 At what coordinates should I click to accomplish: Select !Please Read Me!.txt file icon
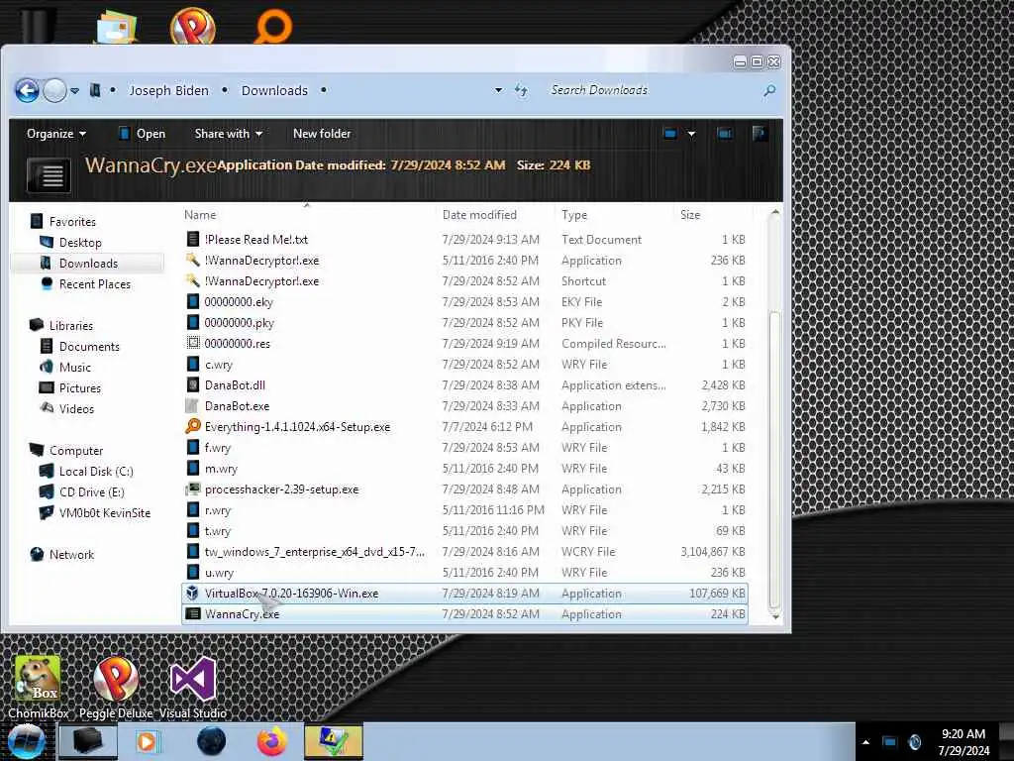(x=193, y=239)
